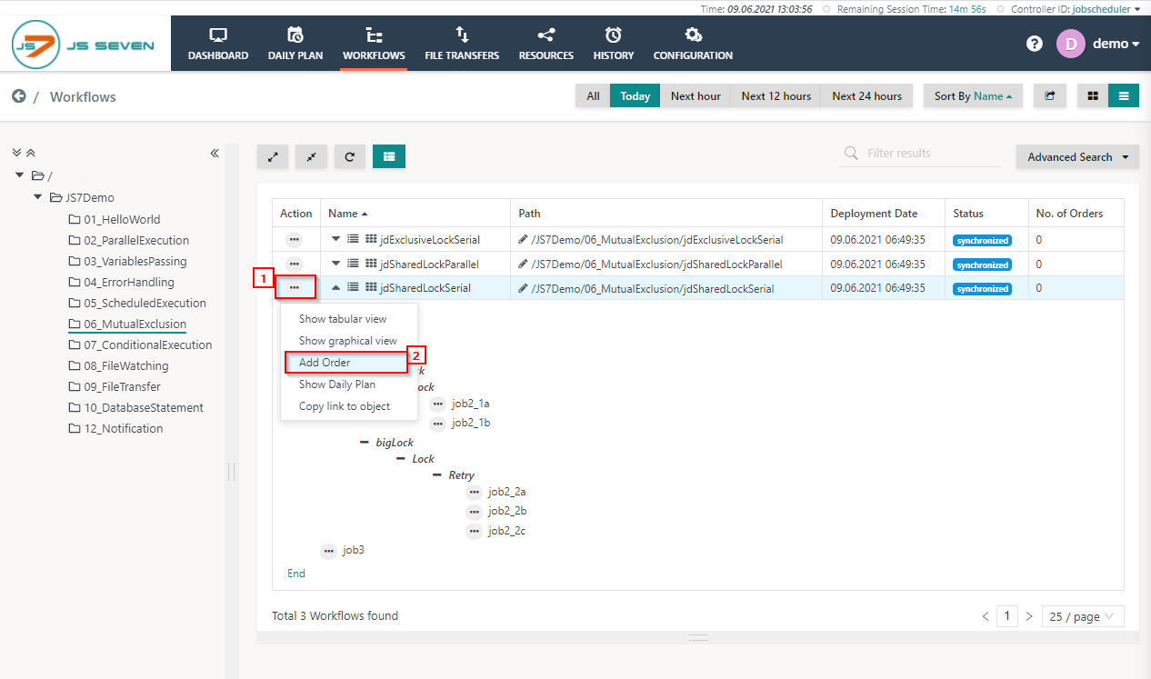
Task: Expand the jdExclusiveLockSerial workflow row
Action: (x=335, y=239)
